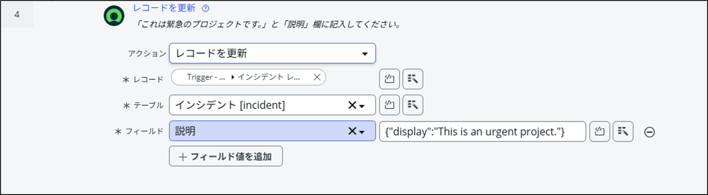Expand the テーブル dropdown arrow

pyautogui.click(x=362, y=106)
